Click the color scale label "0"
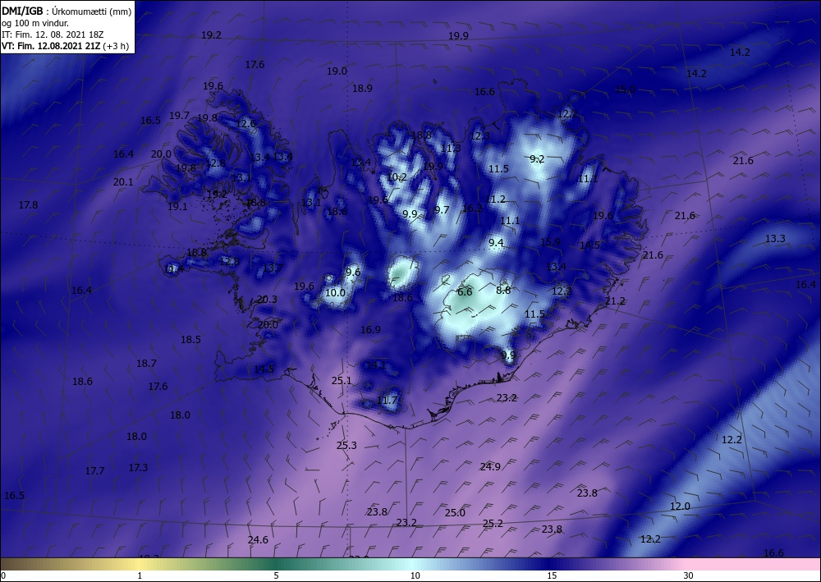The image size is (821, 582). [x=3, y=575]
